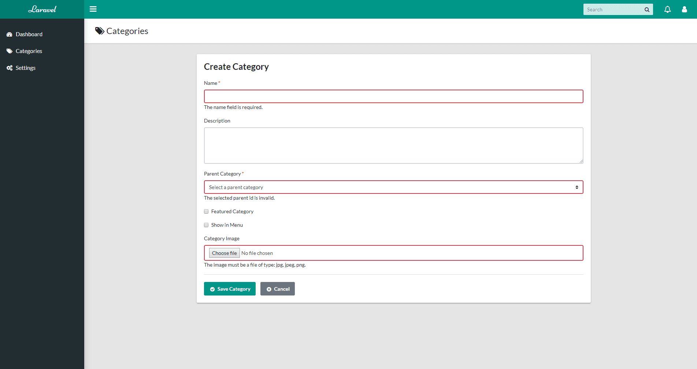Click the tag icon next to Categories heading

point(99,31)
